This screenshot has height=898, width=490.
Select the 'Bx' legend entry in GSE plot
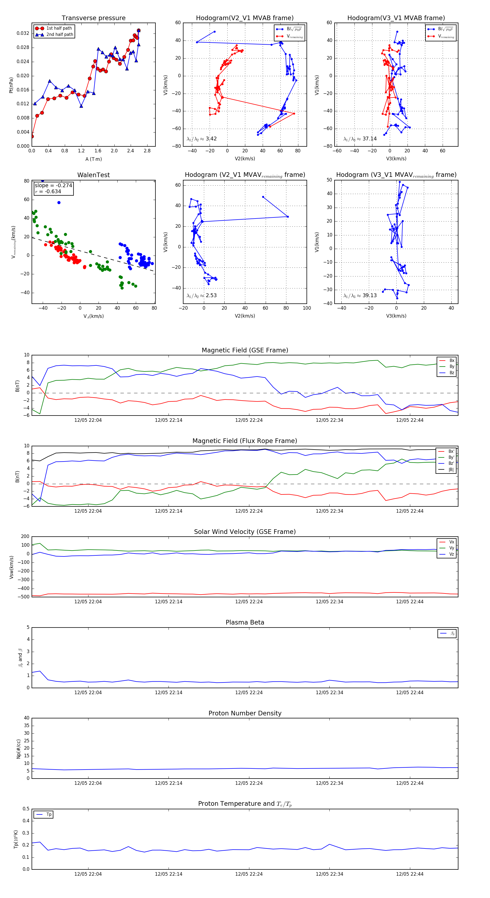(447, 361)
